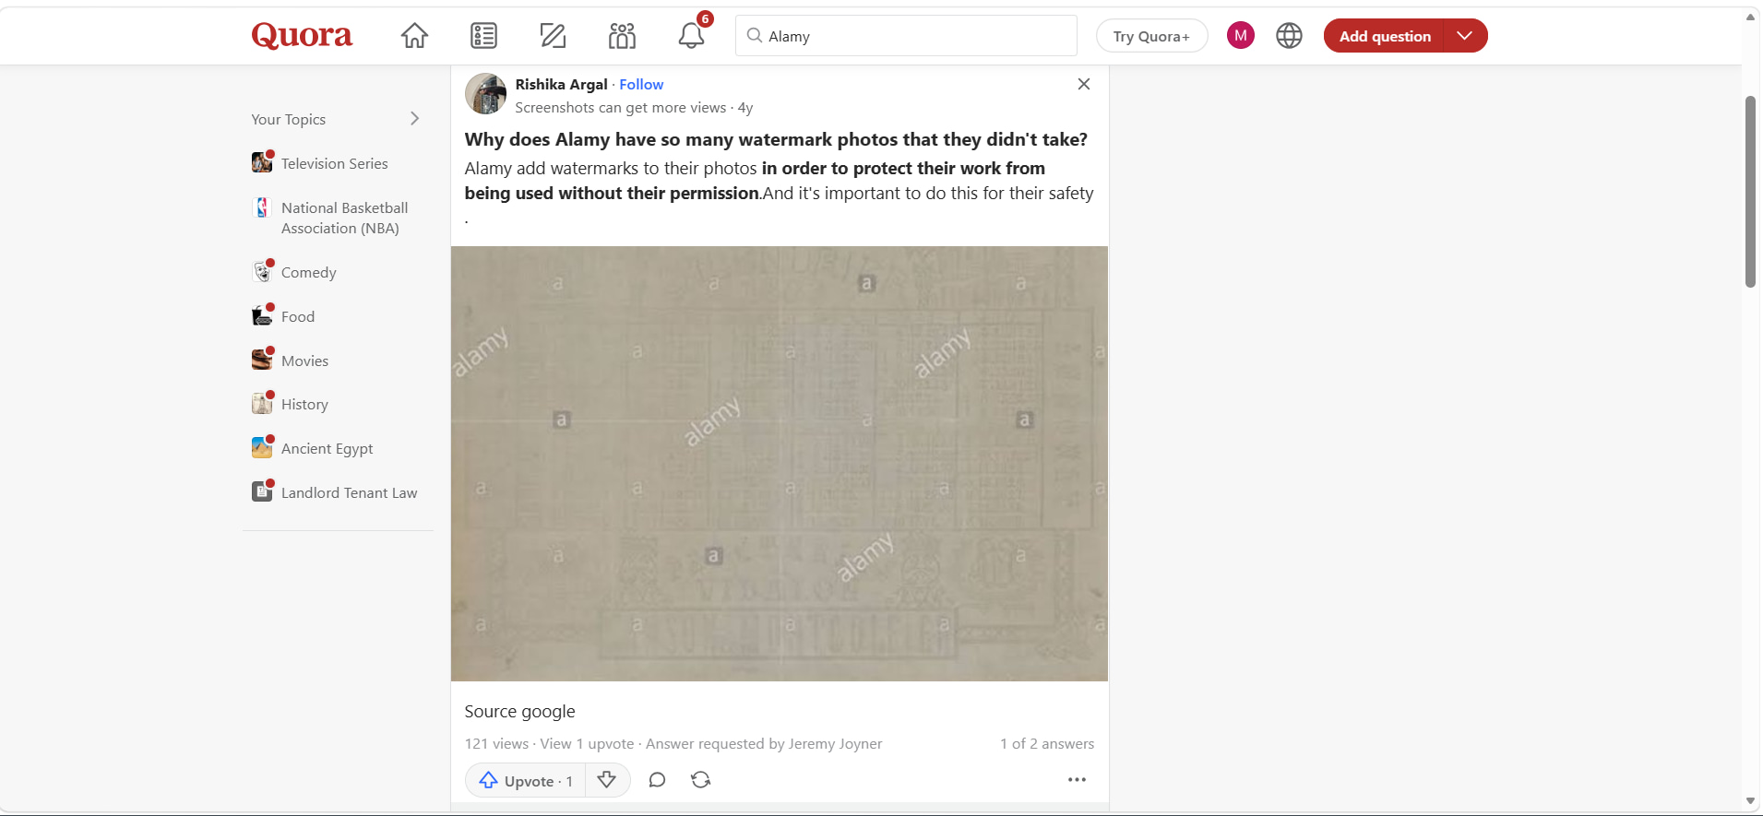Click View 1 upvote link
The height and width of the screenshot is (816, 1763).
[x=587, y=743]
